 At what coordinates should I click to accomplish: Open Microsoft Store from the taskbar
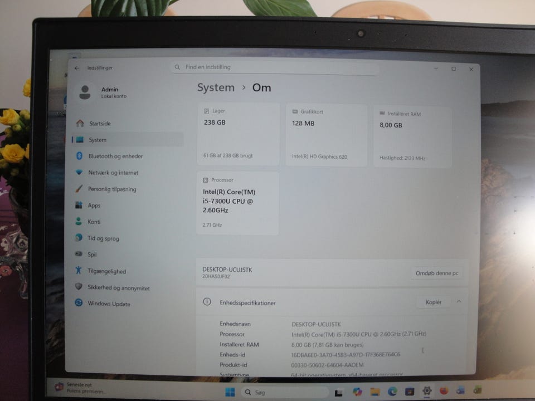tap(410, 392)
